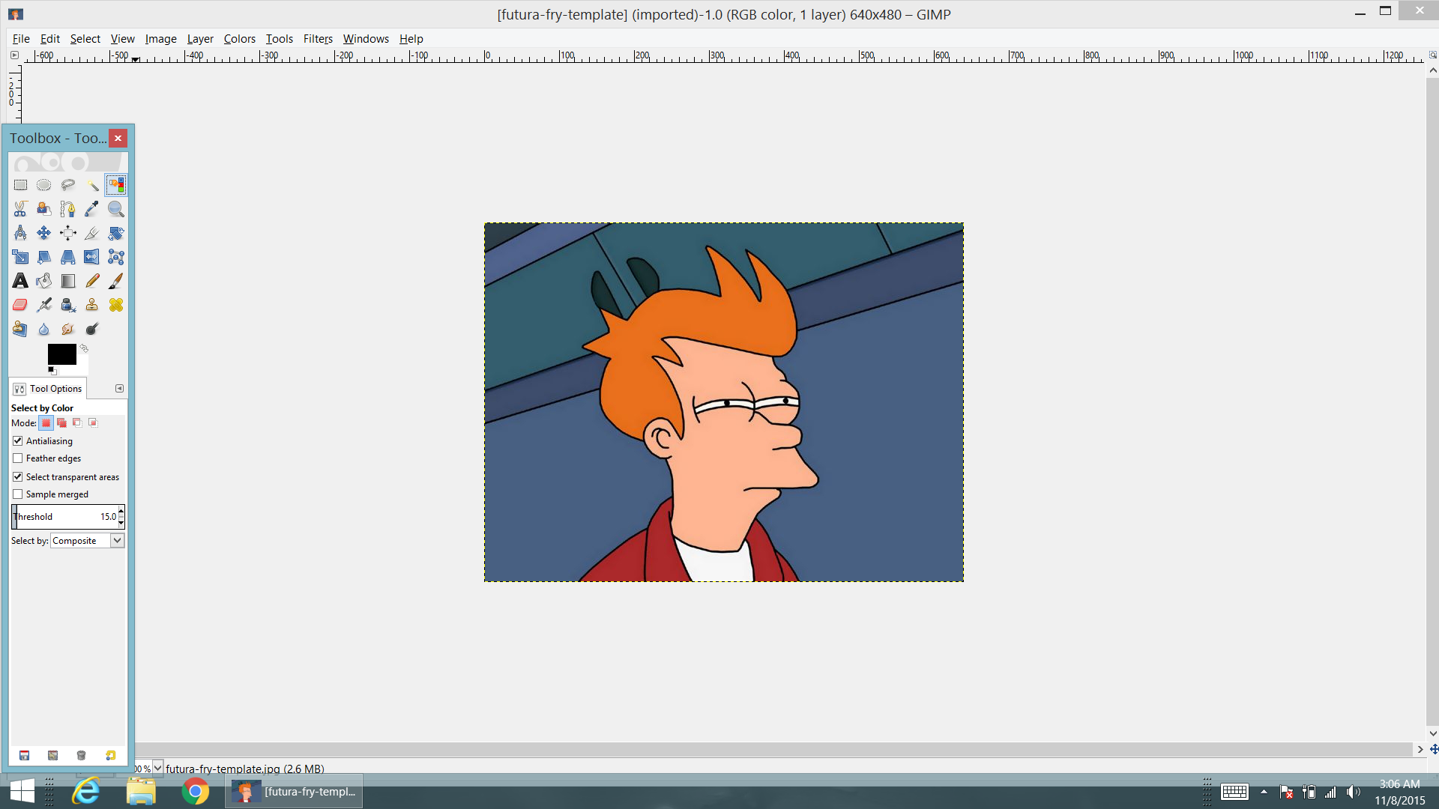
Task: Open the zoom percentage dropdown in status bar
Action: point(157,768)
